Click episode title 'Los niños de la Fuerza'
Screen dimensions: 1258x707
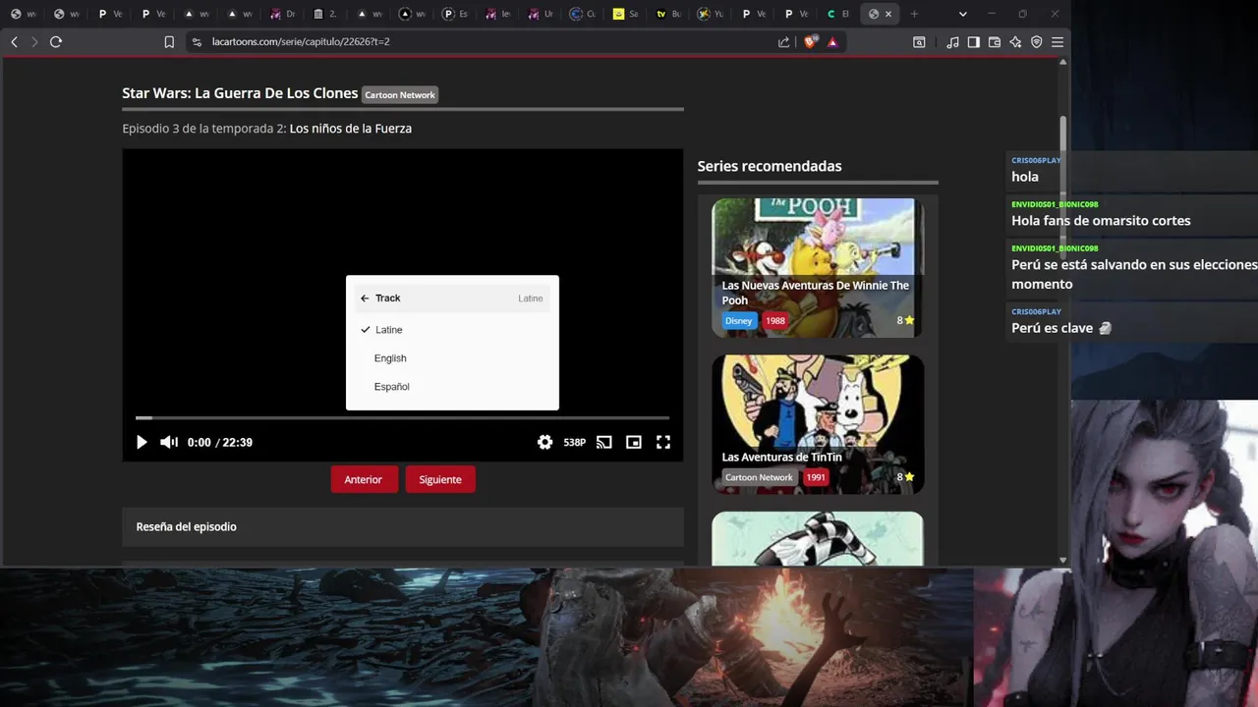coord(351,129)
